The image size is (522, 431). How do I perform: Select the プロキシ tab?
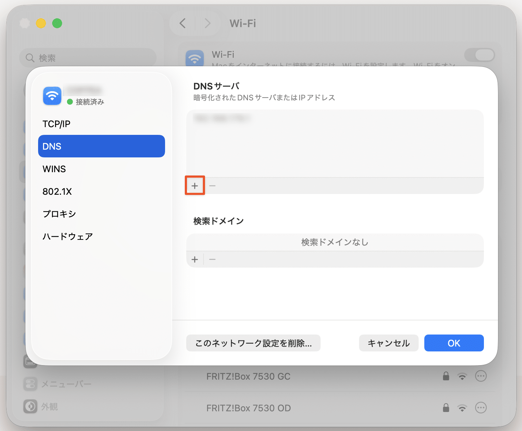(102, 214)
